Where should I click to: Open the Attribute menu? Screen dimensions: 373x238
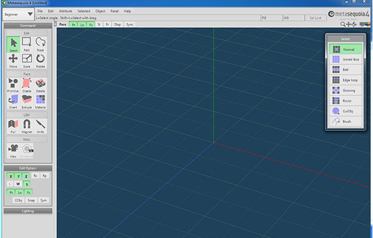(x=66, y=11)
